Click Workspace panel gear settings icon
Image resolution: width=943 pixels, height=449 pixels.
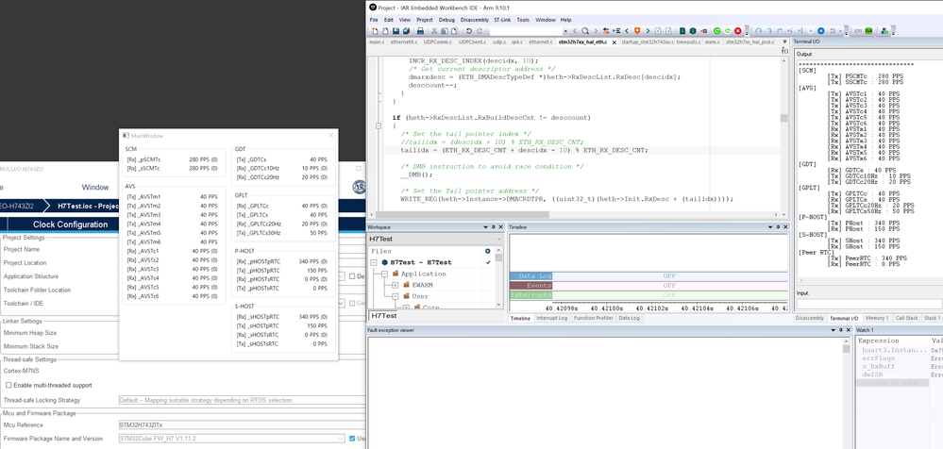click(x=488, y=251)
